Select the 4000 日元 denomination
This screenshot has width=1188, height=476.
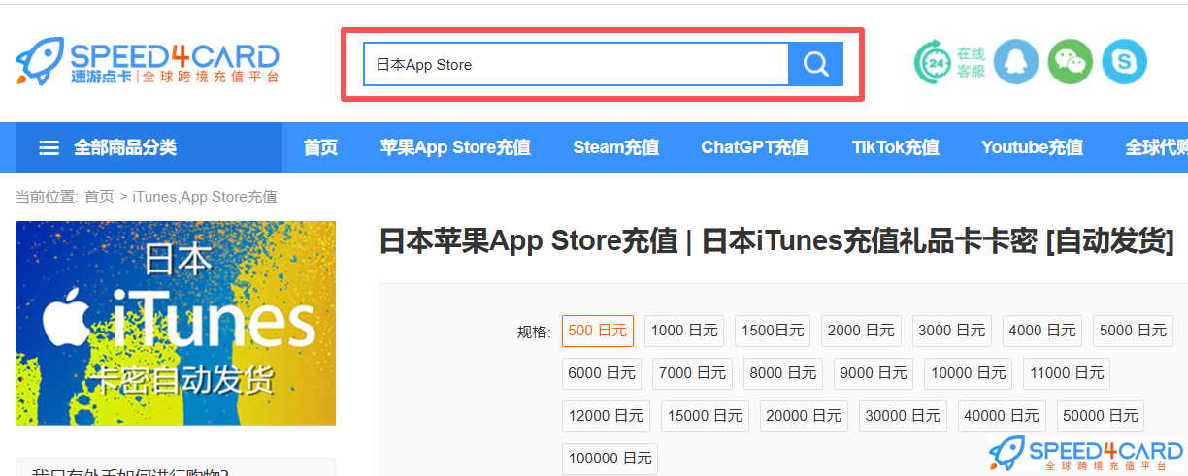coord(1042,331)
